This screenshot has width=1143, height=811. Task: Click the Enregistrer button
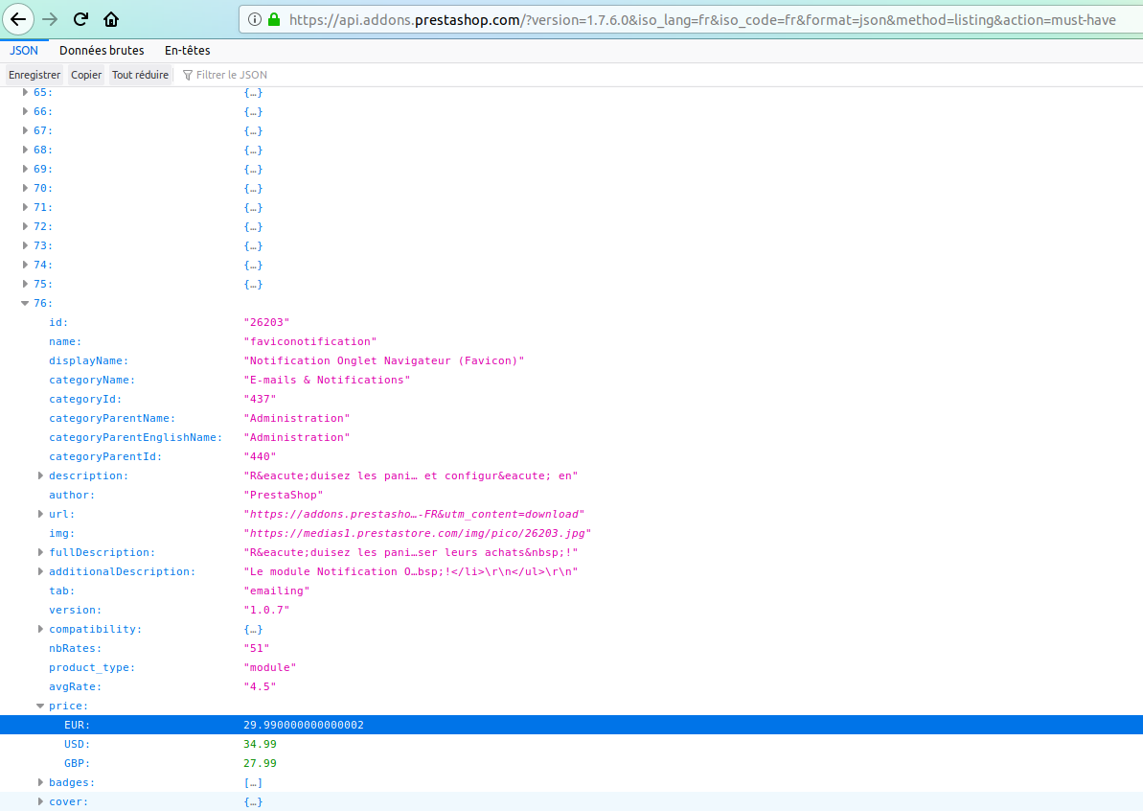34,75
